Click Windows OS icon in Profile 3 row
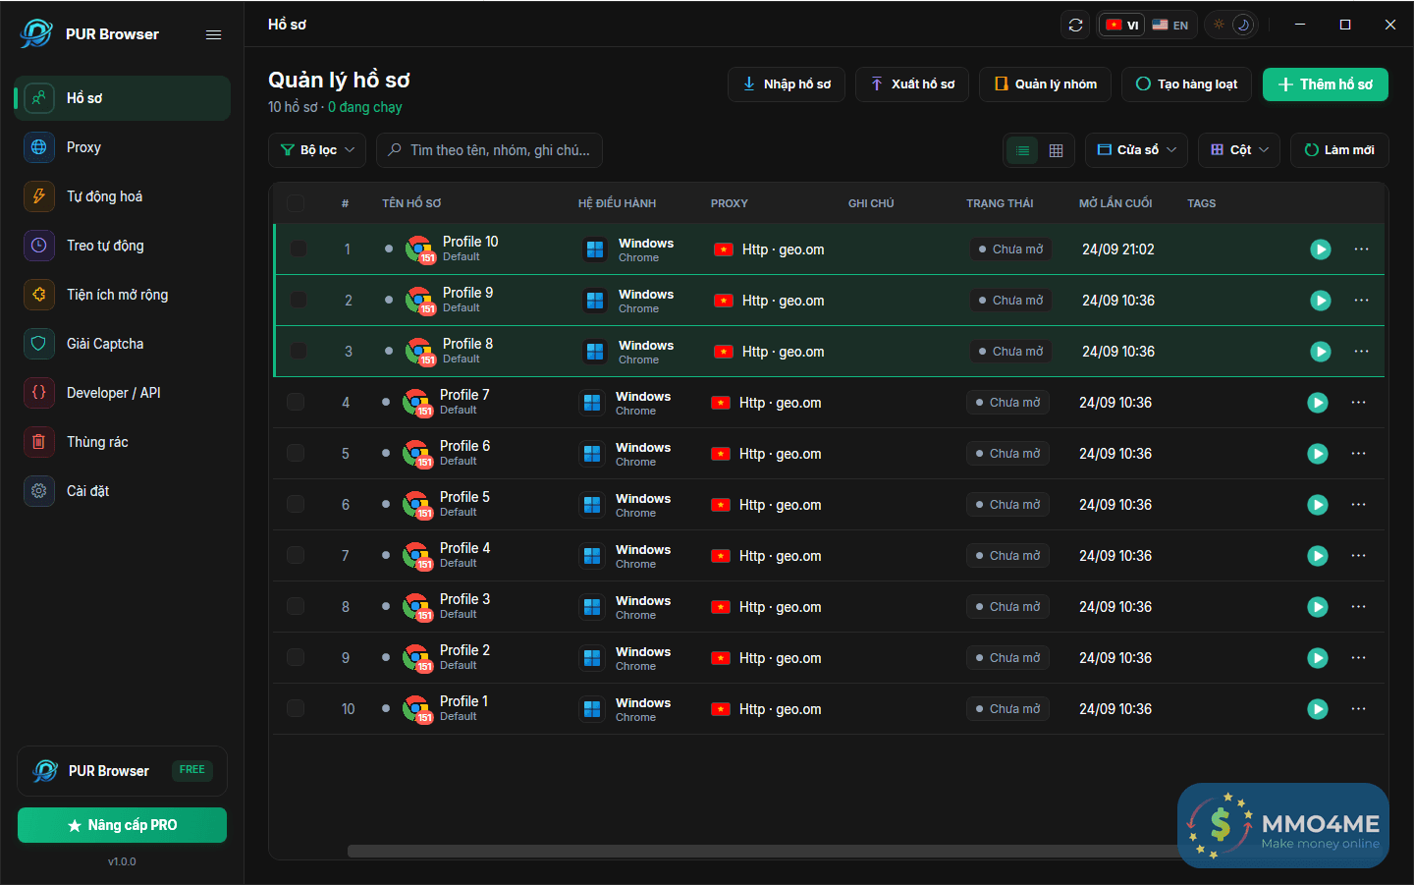The image size is (1414, 885). tap(592, 607)
